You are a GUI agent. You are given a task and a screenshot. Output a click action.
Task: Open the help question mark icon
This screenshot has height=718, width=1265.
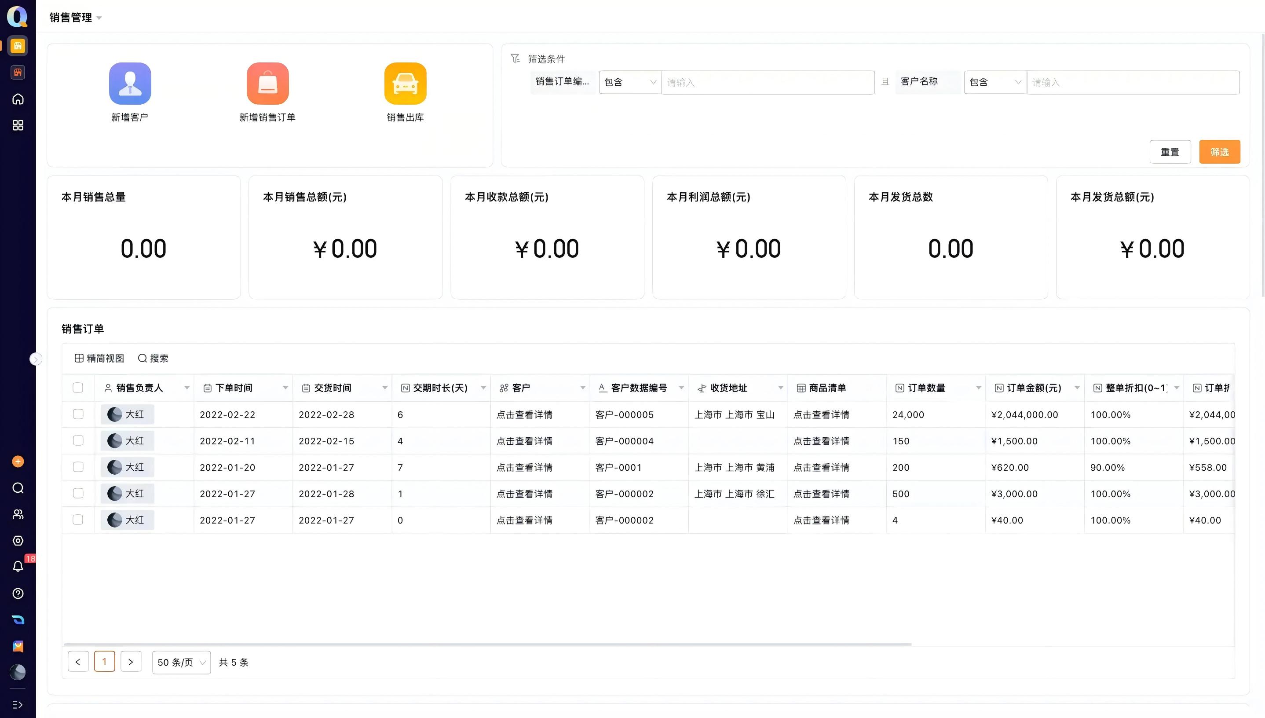point(18,594)
